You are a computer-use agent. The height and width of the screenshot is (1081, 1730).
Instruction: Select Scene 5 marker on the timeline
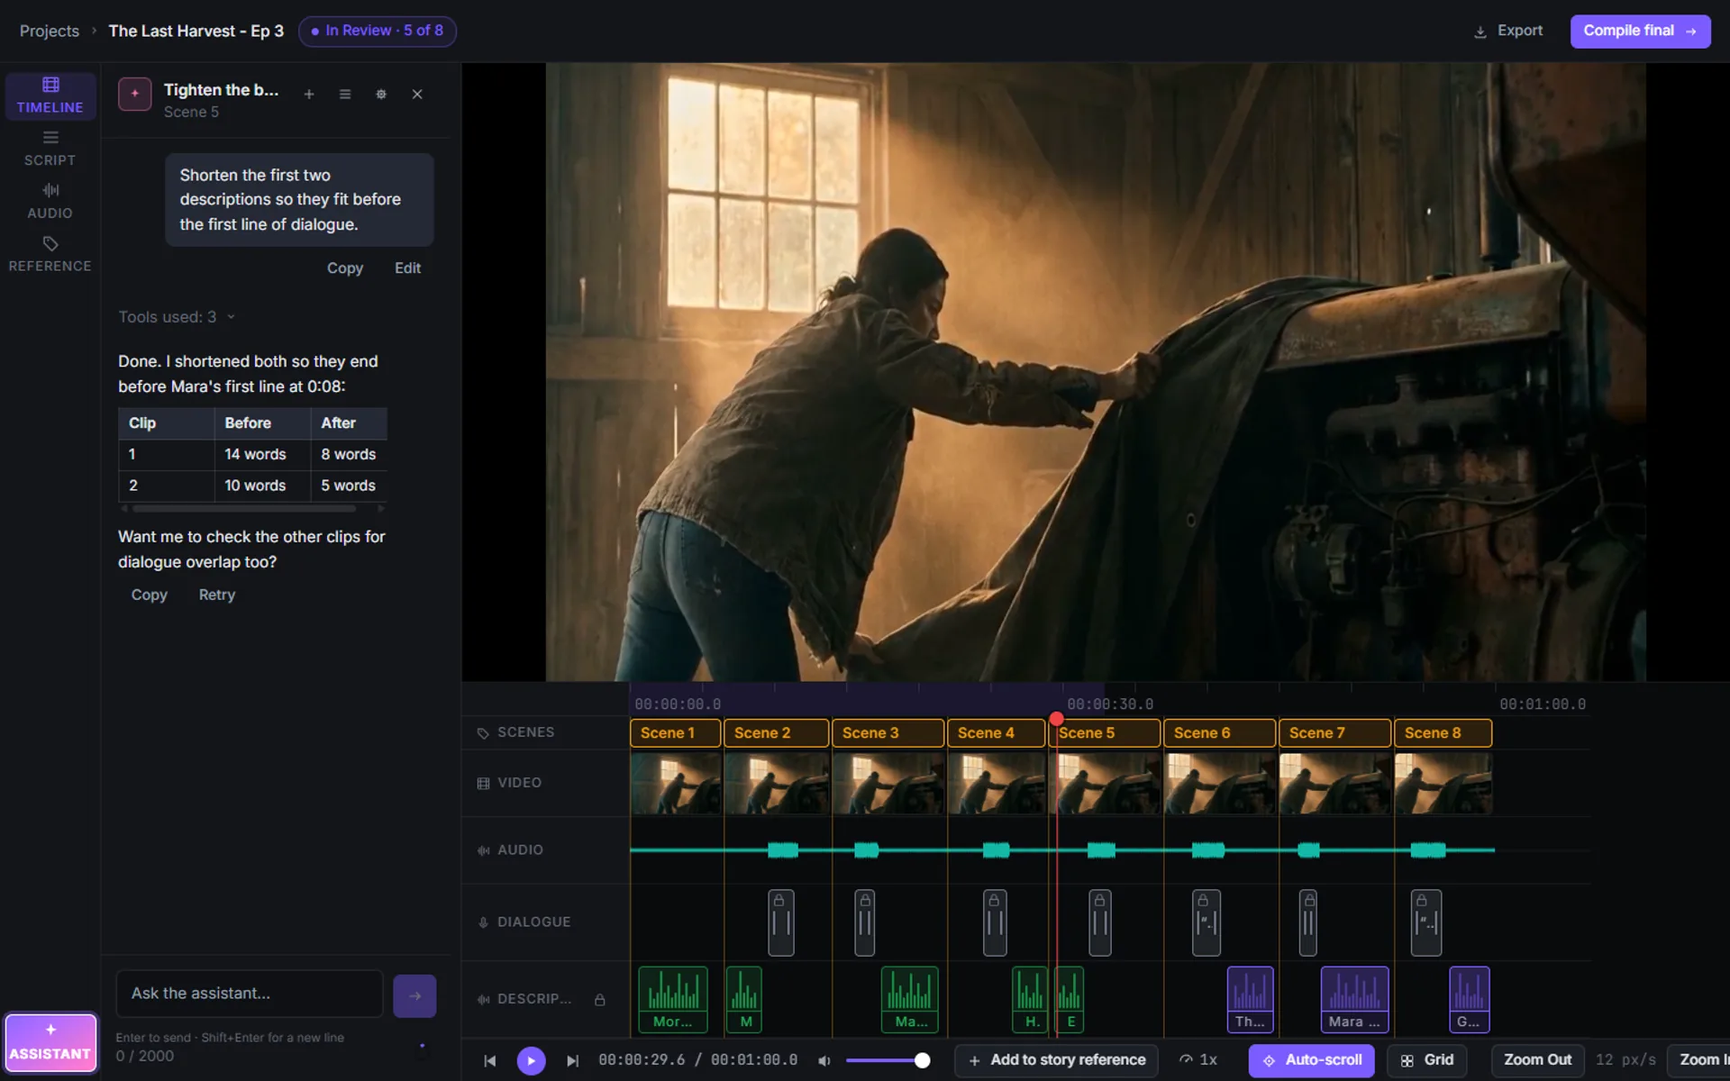(x=1105, y=732)
